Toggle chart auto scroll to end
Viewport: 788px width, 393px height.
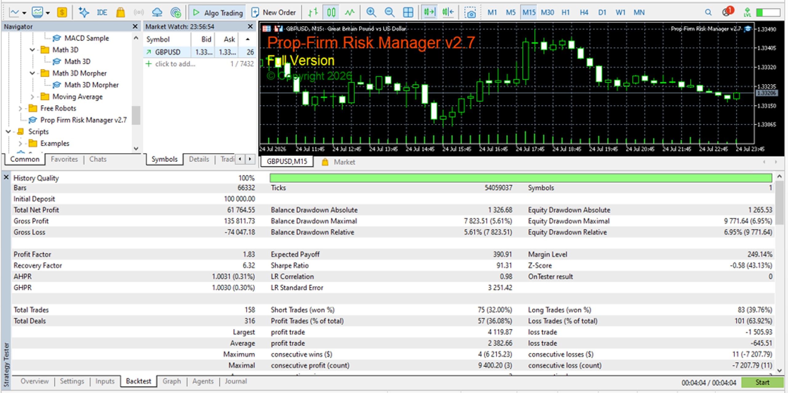click(x=429, y=13)
